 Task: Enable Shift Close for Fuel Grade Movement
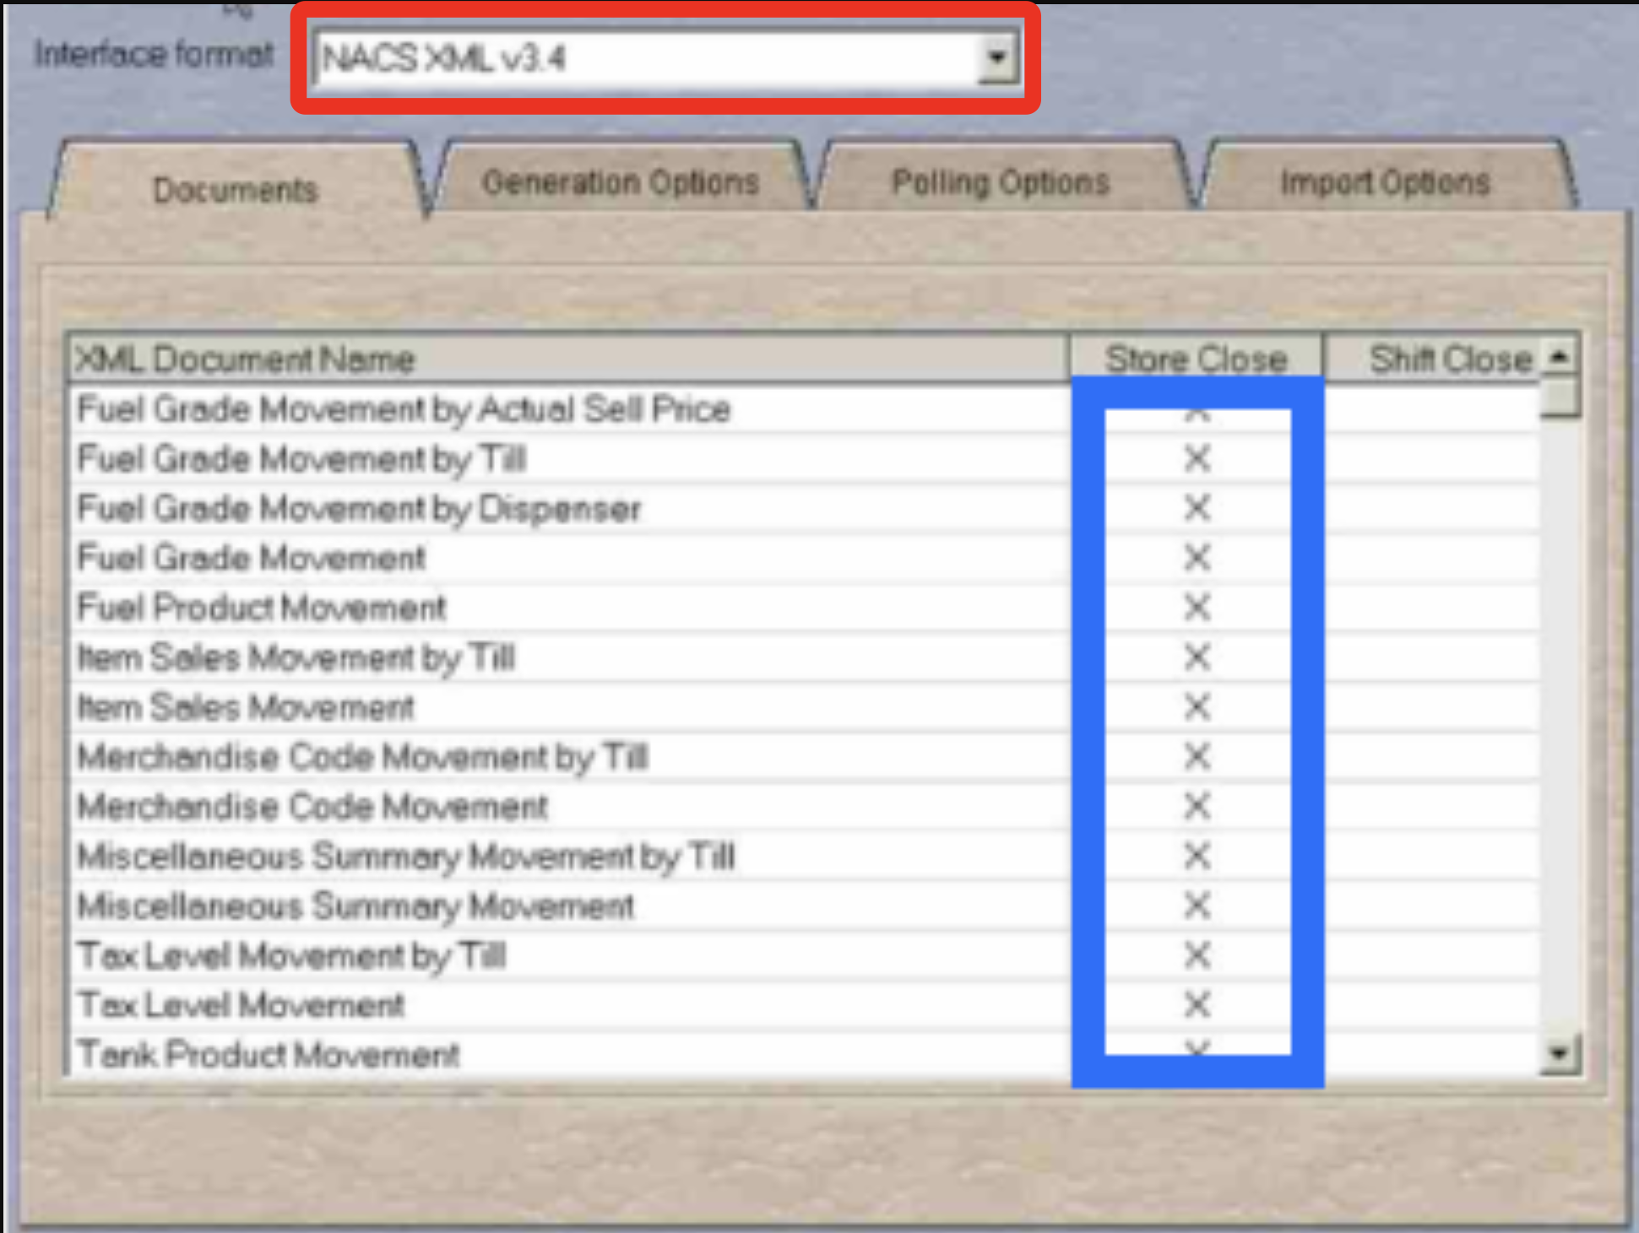click(1431, 558)
